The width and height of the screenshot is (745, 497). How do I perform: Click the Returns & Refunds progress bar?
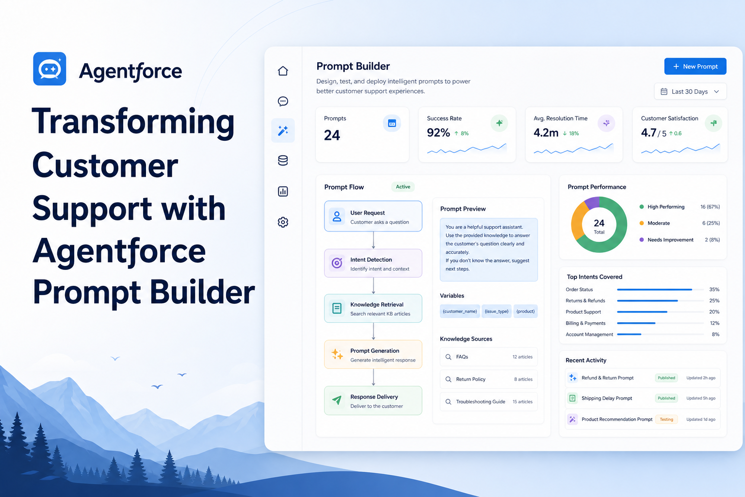[x=661, y=301]
